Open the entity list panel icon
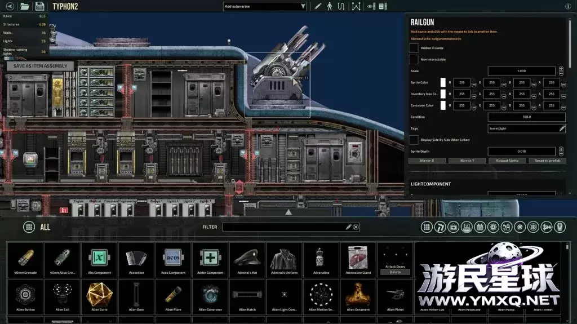The image size is (577, 324). [383, 6]
